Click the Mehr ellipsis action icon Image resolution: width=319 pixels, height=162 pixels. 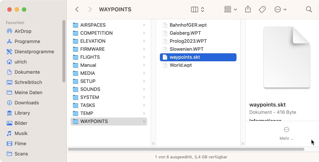click(x=287, y=130)
